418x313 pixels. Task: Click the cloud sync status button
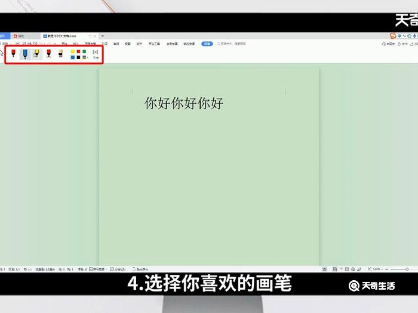pyautogui.click(x=388, y=44)
